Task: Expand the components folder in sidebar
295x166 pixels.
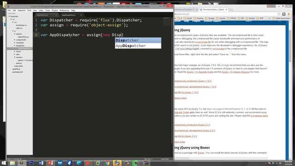Action: pyautogui.click(x=15, y=40)
